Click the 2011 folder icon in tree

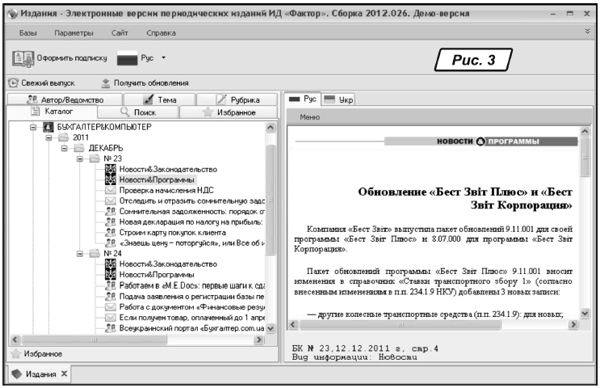tap(64, 138)
